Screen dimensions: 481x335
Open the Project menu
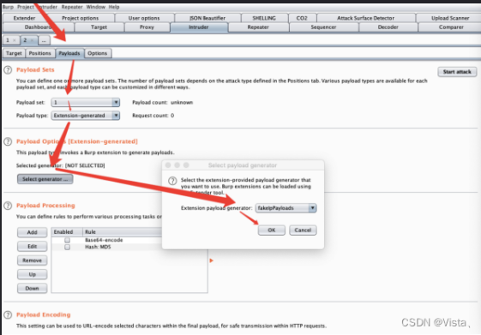point(26,7)
